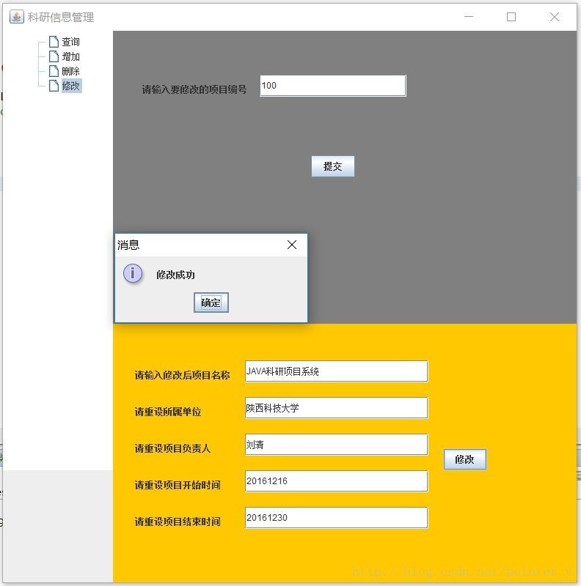Screen dimensions: 581x586
Task: Select the 修改 tree node
Action: coord(71,86)
